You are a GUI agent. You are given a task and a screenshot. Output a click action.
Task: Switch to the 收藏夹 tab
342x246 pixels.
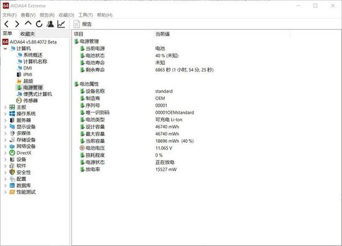click(27, 34)
